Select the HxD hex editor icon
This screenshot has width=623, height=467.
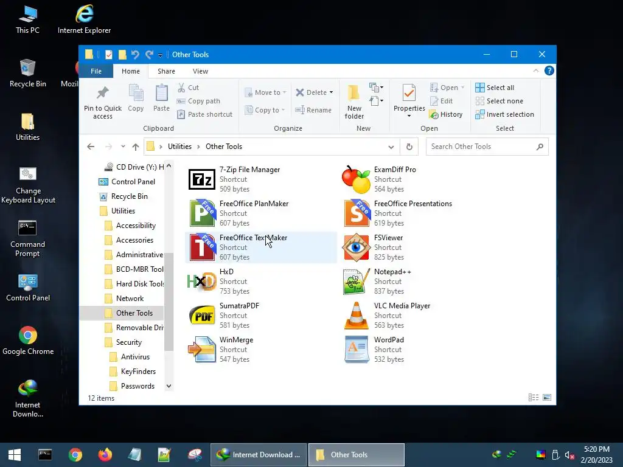click(x=202, y=282)
